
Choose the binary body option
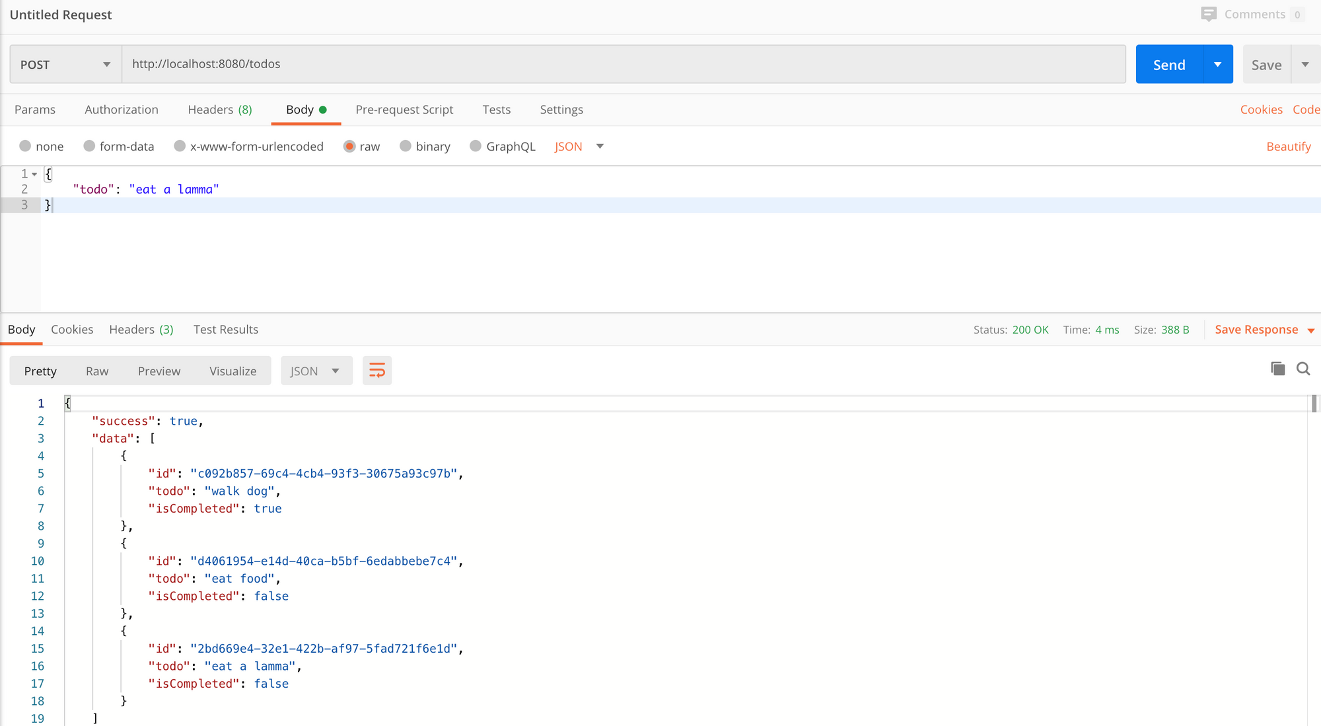coord(406,146)
